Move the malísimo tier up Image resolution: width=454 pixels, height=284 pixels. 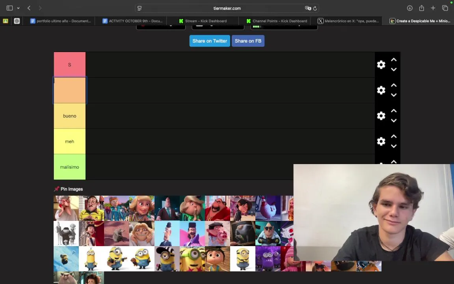[393, 162]
